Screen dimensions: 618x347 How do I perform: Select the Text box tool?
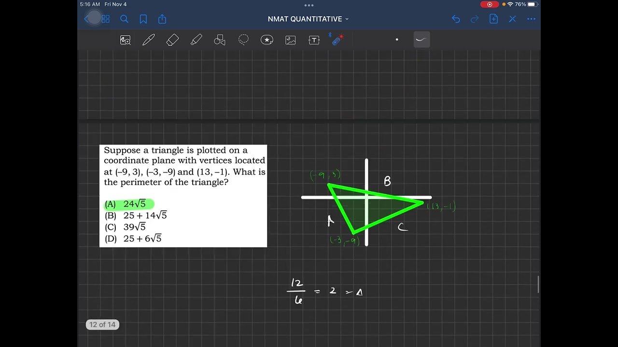pos(314,40)
